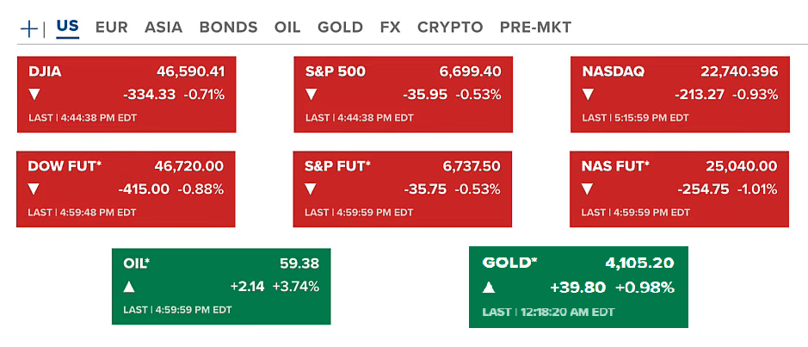808x347 pixels.
Task: Select the OIL tab in the navigation
Action: 287,27
